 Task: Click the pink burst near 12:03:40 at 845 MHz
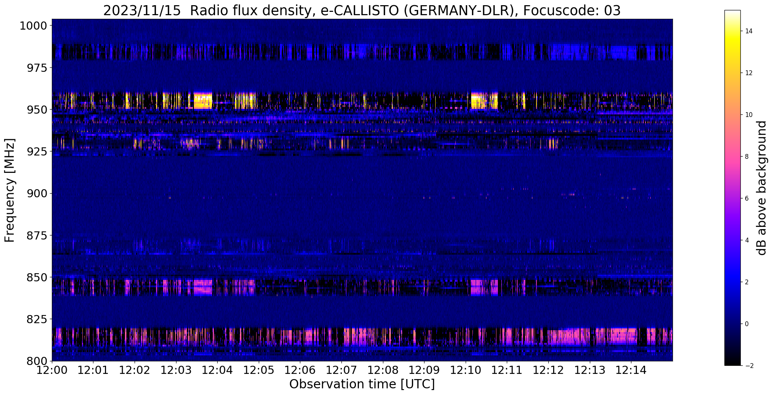(203, 287)
